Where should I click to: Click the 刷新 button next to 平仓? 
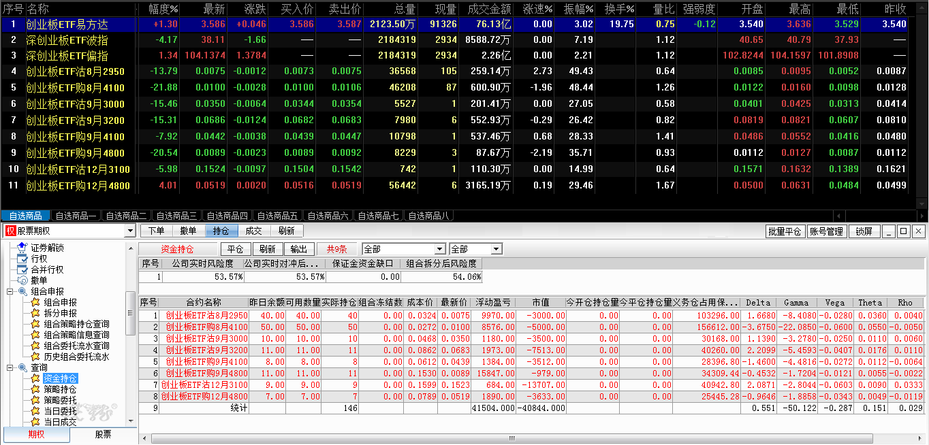268,250
